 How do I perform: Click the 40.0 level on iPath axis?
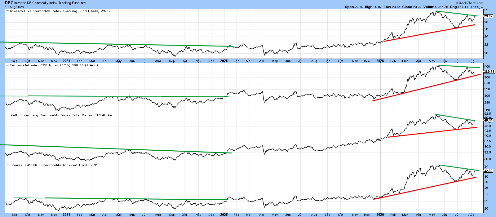coord(487,136)
